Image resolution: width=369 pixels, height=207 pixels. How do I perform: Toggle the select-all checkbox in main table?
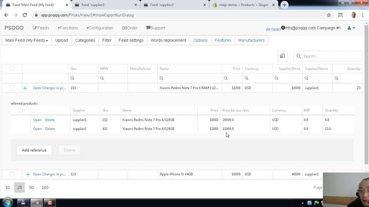(x=12, y=68)
